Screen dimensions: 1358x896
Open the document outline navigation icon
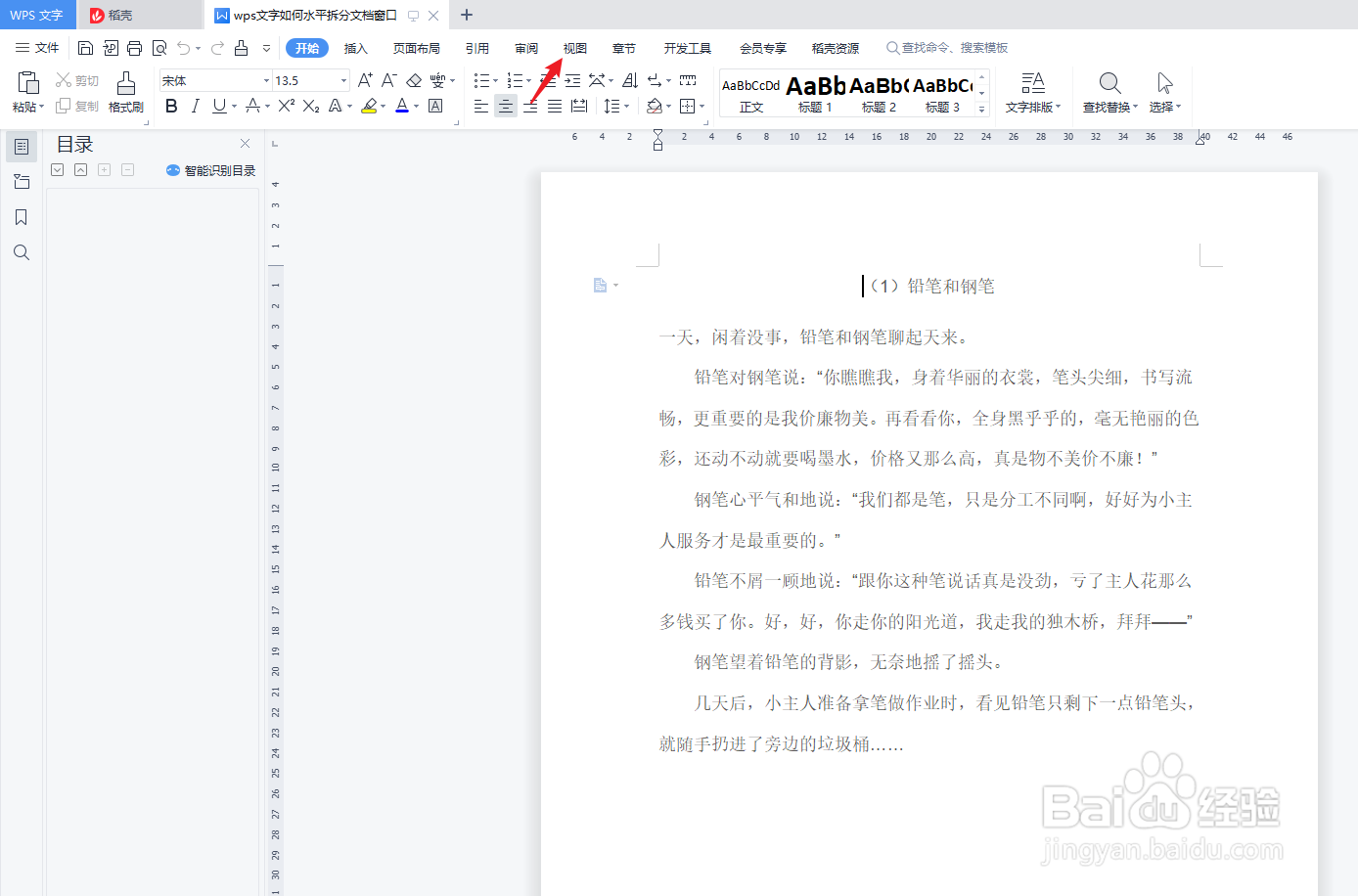coord(21,147)
